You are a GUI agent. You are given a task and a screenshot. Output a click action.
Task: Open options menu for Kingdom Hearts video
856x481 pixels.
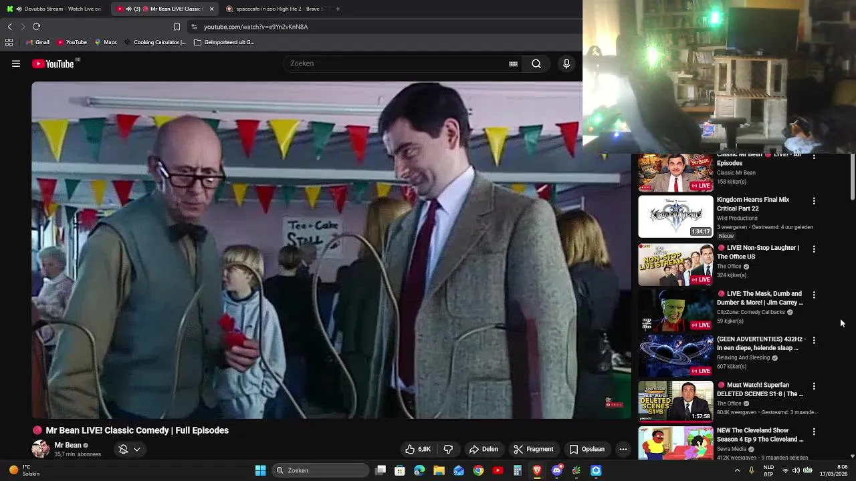point(814,200)
